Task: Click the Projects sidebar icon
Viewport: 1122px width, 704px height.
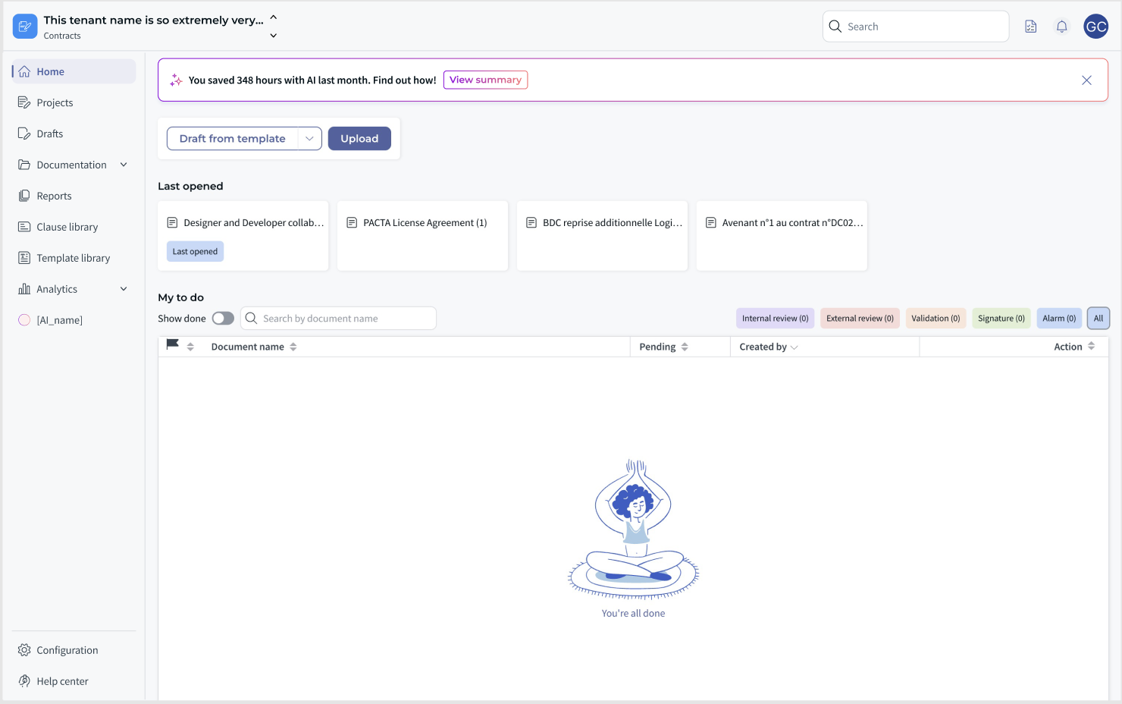Action: point(24,102)
